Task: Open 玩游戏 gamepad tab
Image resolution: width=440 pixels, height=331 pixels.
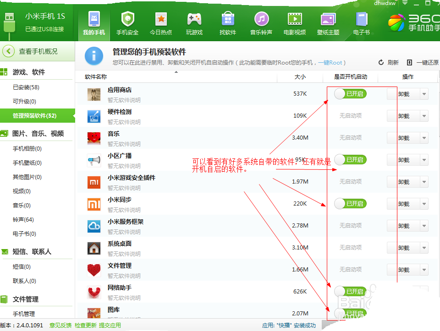Action: (194, 23)
